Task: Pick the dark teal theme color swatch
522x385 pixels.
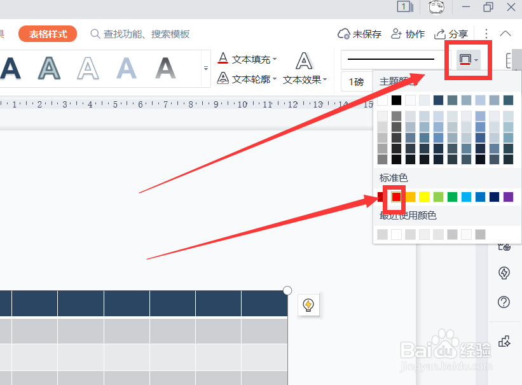Action: coord(508,100)
